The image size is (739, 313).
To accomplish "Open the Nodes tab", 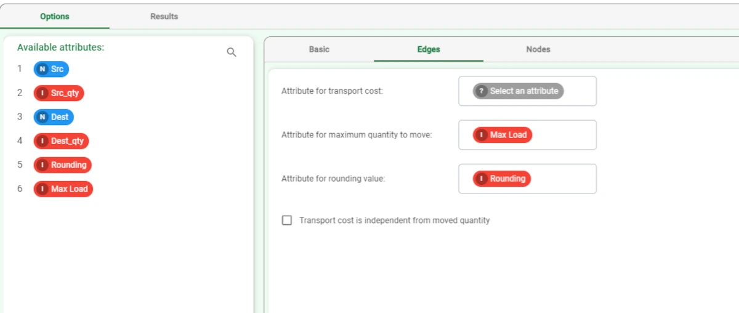I will coord(538,49).
